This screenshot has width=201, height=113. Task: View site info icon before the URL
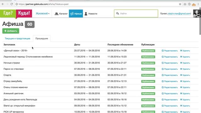[x=17, y=4]
